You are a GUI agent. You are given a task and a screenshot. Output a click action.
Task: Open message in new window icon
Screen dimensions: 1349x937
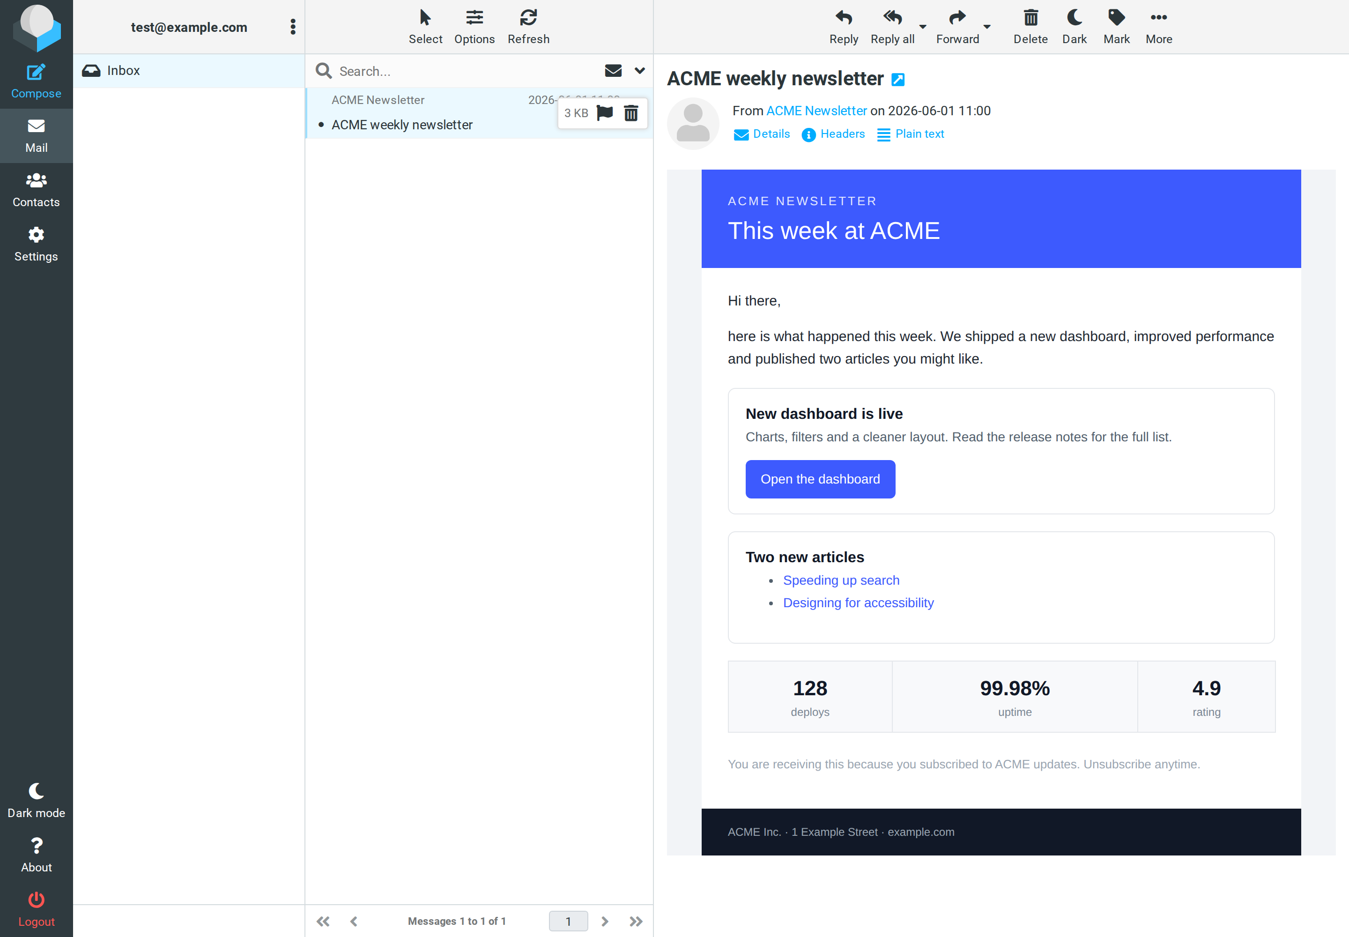[897, 79]
